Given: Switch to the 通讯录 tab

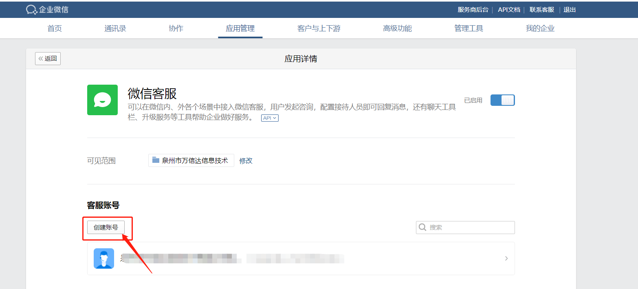Looking at the screenshot, I should pos(115,28).
